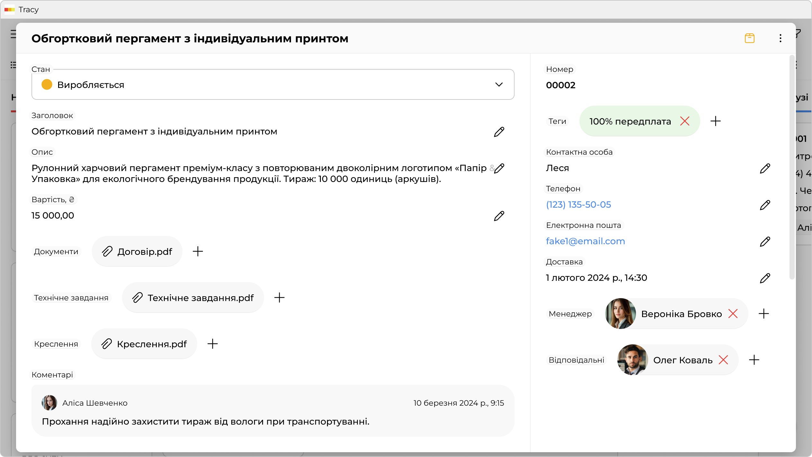
Task: Edit the Контактна особа pencil icon
Action: click(765, 168)
